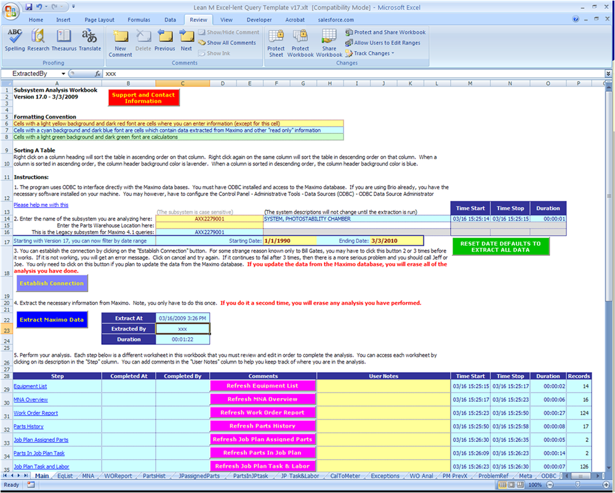Switch to the Exceptions sheet tab

[x=385, y=476]
